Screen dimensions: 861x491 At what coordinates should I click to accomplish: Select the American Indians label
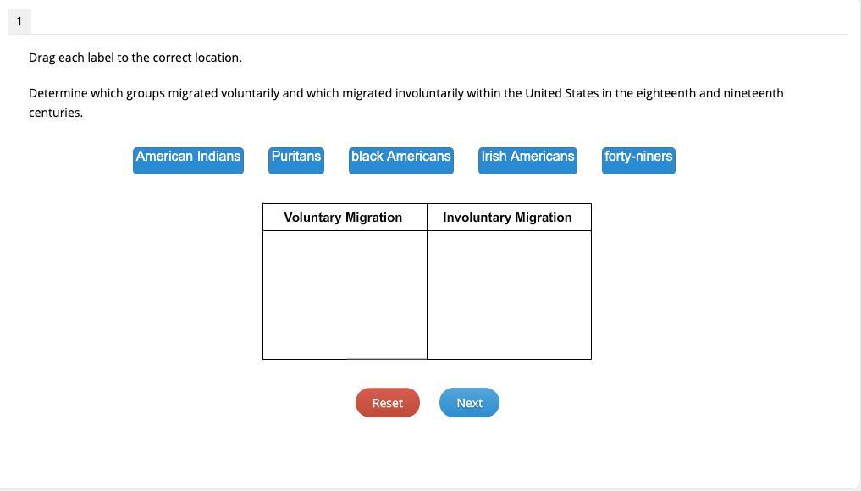(188, 160)
